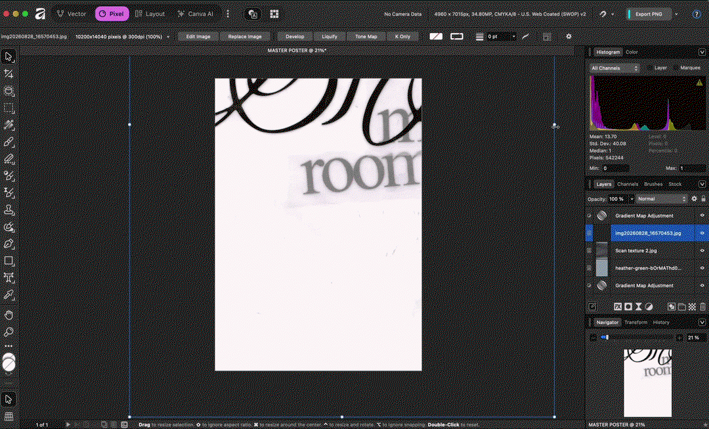709x429 pixels.
Task: Open the layer settings gear beside blend mode
Action: pyautogui.click(x=695, y=198)
